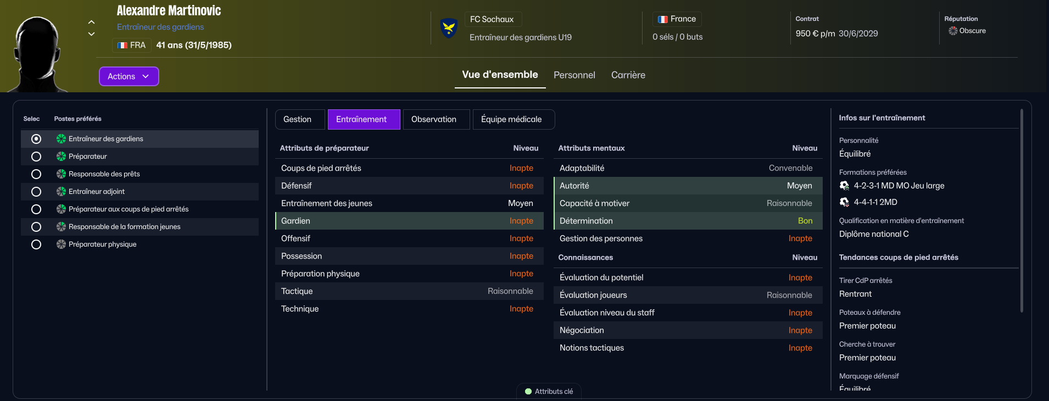The image size is (1049, 401).
Task: Select the Entraîneur adjoint radio button
Action: click(36, 192)
